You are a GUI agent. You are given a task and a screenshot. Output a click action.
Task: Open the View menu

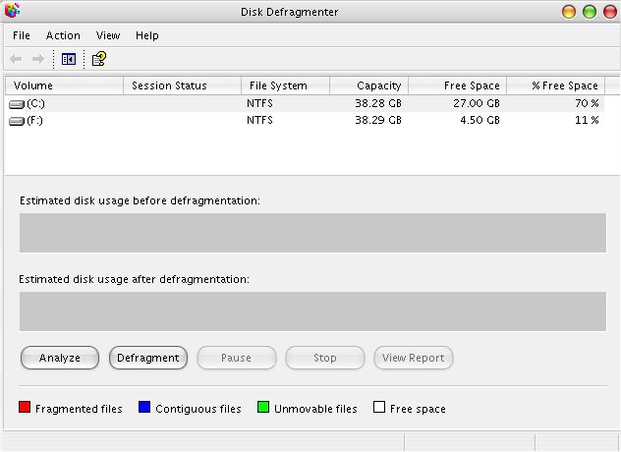click(x=108, y=35)
